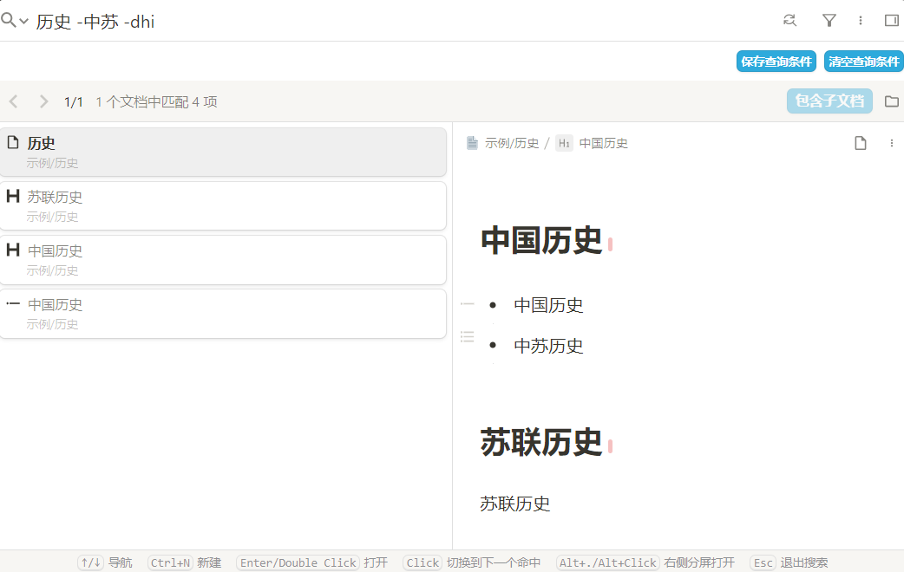Click the Alt+./Alt+Click 右侧分屏打开 hint

645,562
